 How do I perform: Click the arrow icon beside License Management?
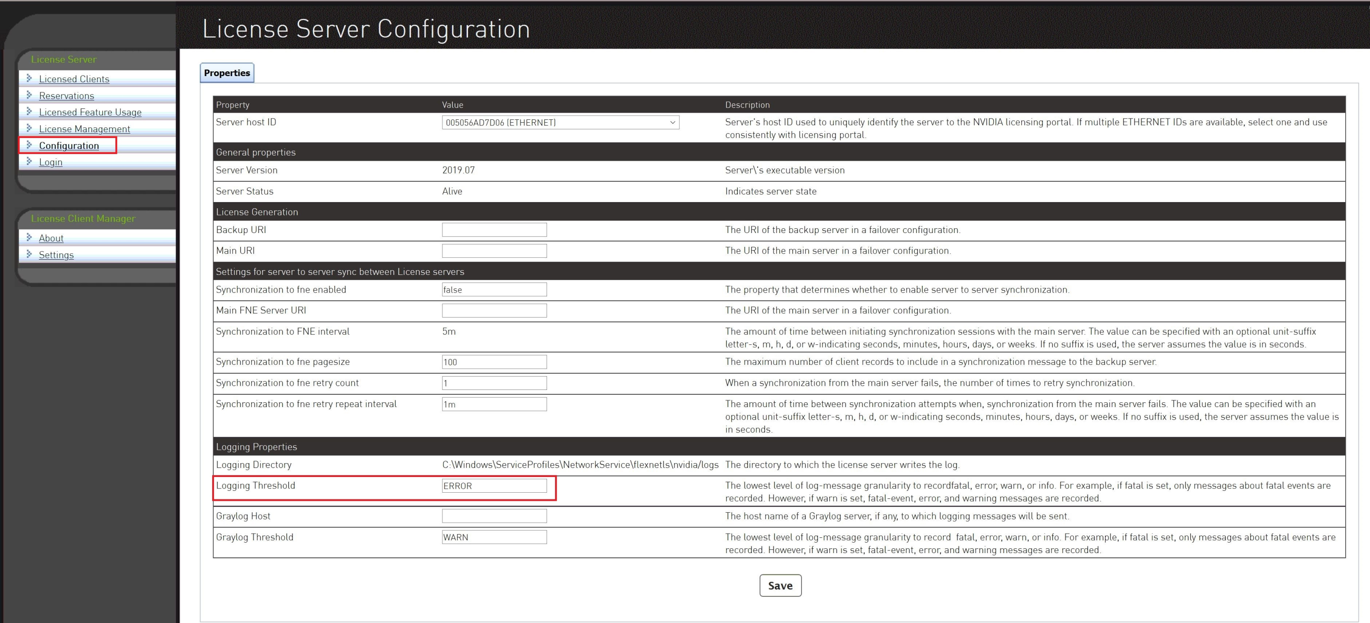[29, 128]
